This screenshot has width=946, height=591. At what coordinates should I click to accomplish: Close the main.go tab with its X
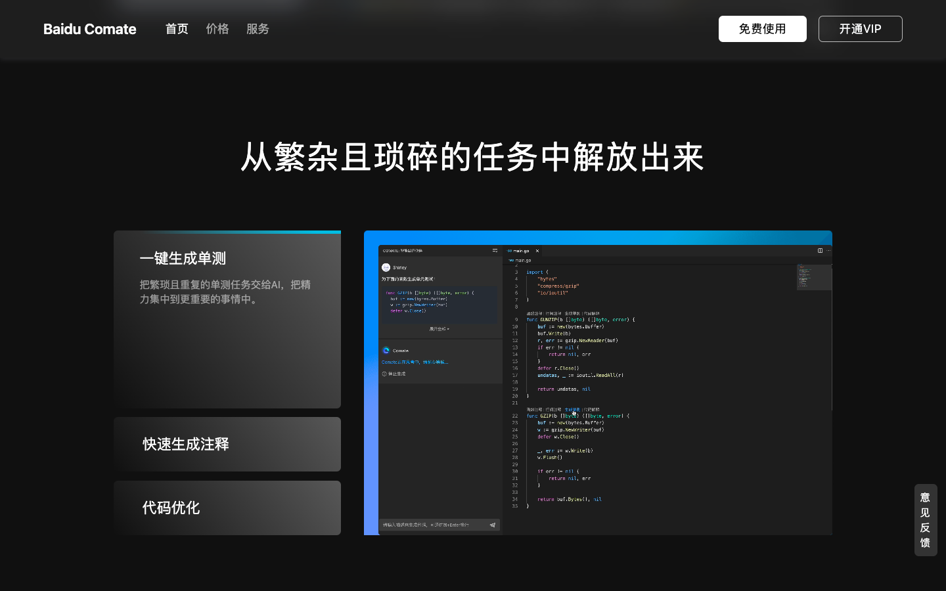pos(537,251)
